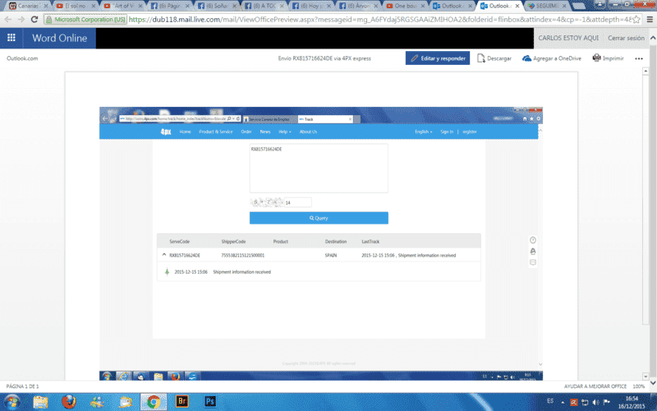Bookmark this page with the star icon
Screen dimensions: 657x411
tap(636, 19)
